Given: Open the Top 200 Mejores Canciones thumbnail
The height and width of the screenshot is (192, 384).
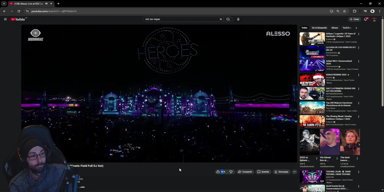Looking at the screenshot, I should (312, 107).
